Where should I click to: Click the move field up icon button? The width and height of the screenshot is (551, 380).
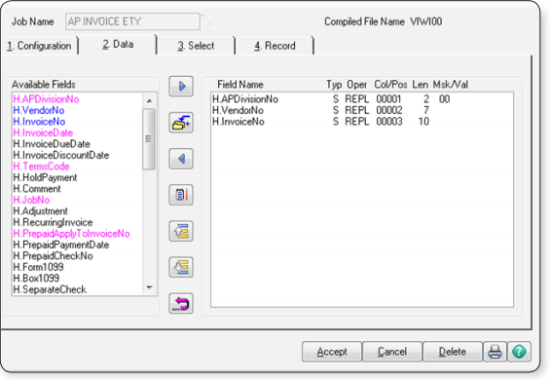(x=181, y=231)
